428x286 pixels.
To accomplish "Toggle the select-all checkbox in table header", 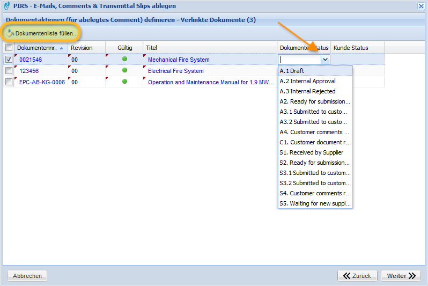I will point(9,48).
